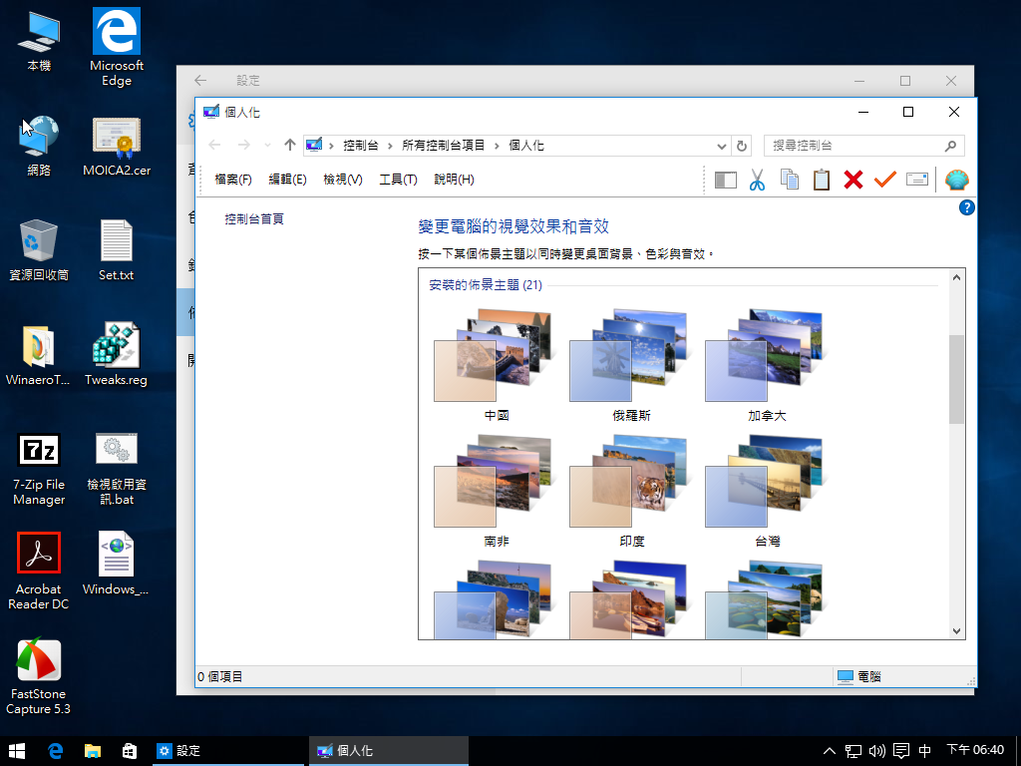Click the Classic Shell settings shell icon

956,180
